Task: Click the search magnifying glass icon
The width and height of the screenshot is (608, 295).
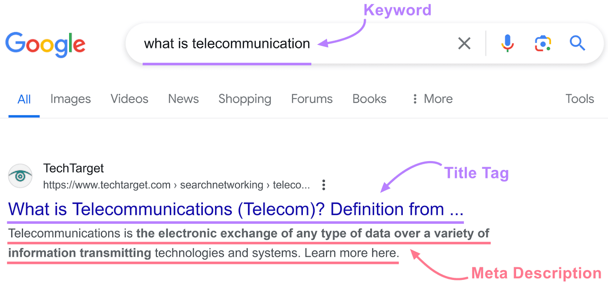Action: pyautogui.click(x=578, y=43)
